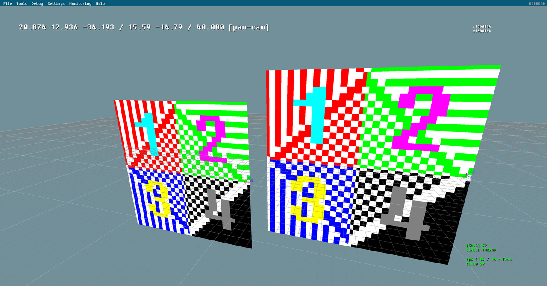Open the Settings menu
Screen dimensions: 547x286
coord(56,3)
